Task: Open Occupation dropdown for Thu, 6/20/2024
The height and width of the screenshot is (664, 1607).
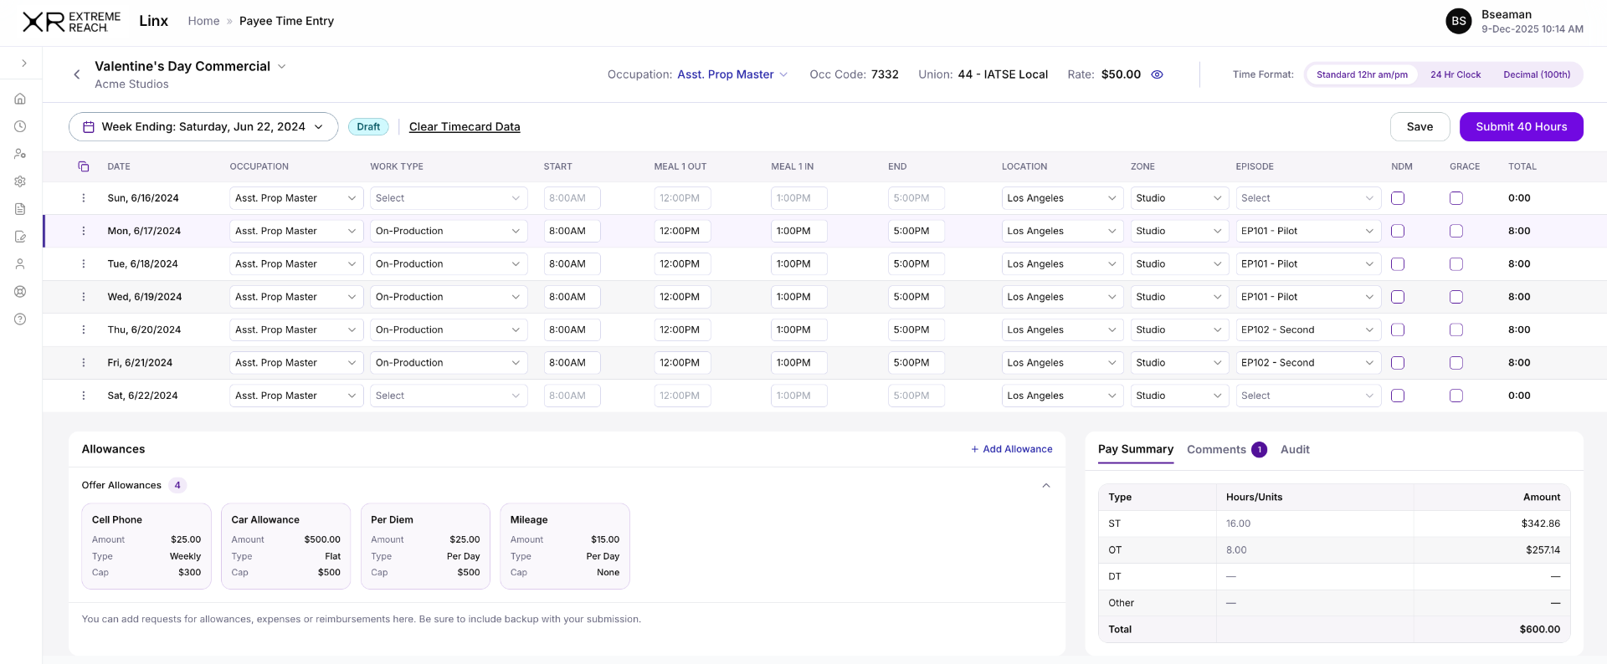Action: 296,329
